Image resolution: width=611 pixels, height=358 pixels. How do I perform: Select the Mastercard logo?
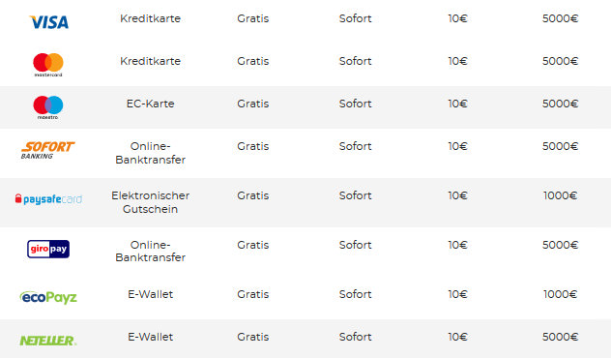[48, 65]
